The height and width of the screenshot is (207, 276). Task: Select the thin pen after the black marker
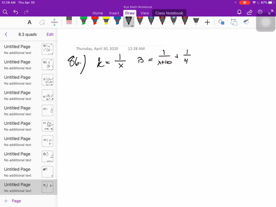click(140, 21)
